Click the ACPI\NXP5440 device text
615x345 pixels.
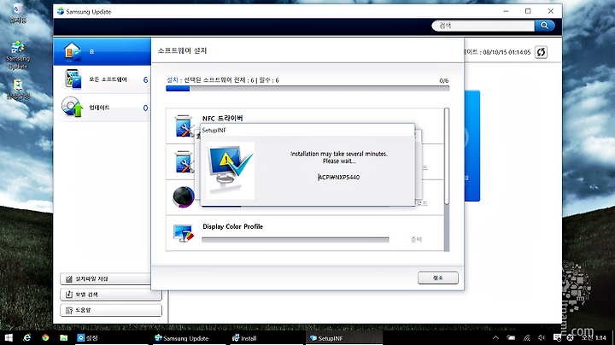click(339, 178)
